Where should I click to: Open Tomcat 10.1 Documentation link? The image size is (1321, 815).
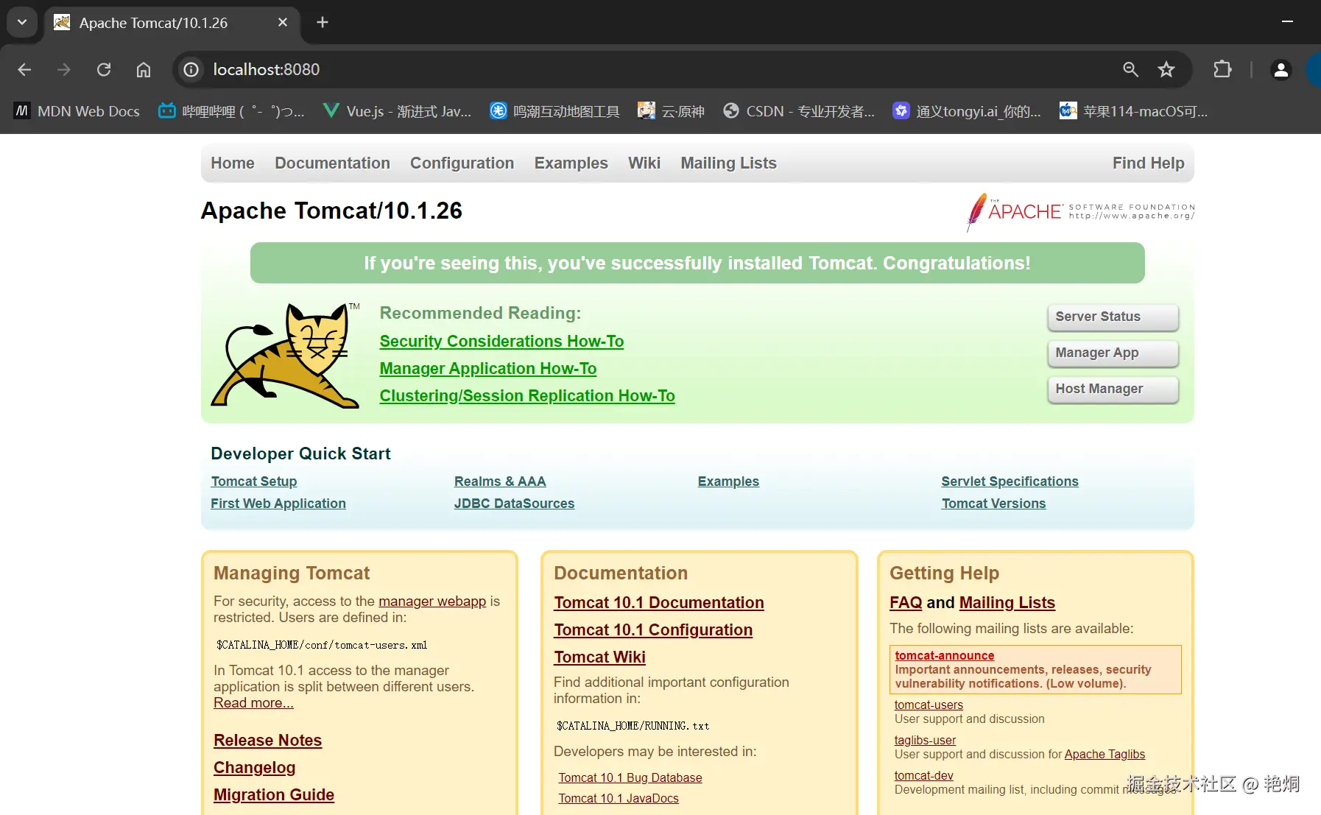(659, 602)
